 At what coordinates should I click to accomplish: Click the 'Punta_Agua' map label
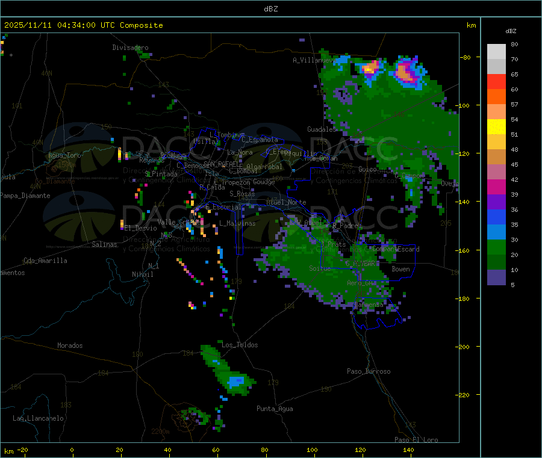275,409
